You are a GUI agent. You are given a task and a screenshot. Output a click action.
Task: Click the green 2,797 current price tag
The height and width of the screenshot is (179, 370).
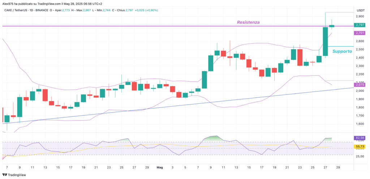point(360,25)
